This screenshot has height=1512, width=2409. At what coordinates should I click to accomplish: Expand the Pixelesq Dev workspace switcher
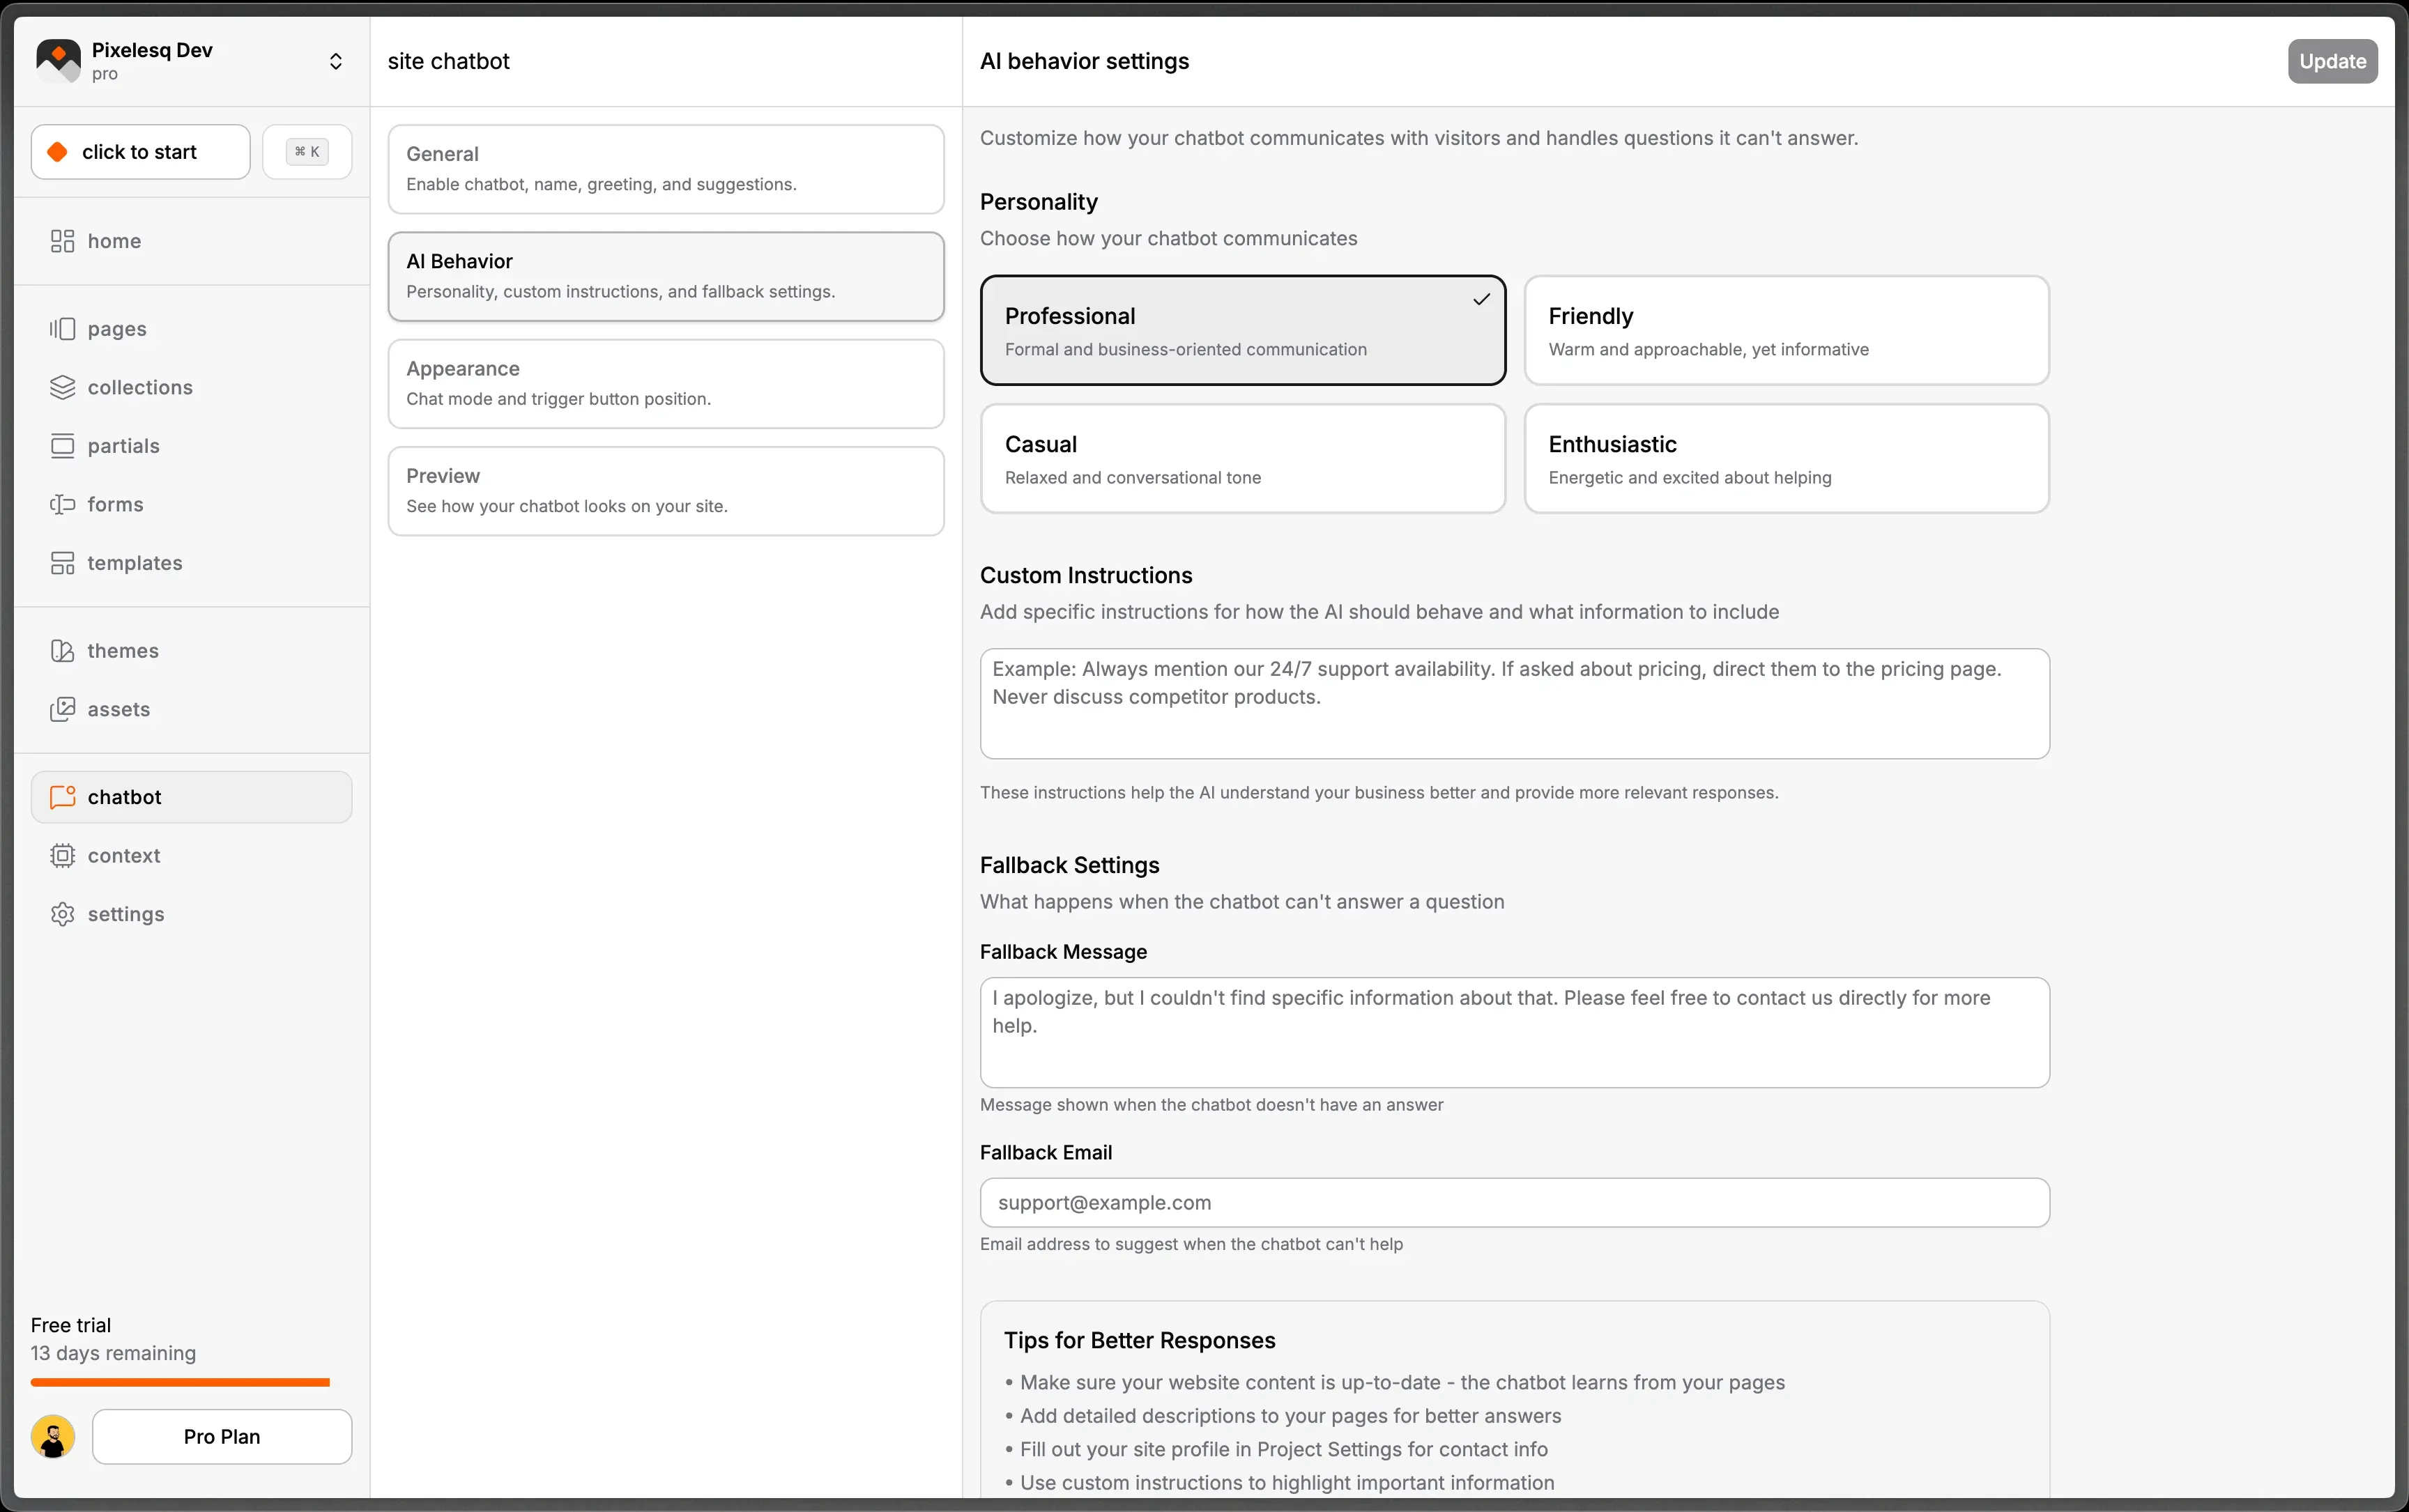335,61
